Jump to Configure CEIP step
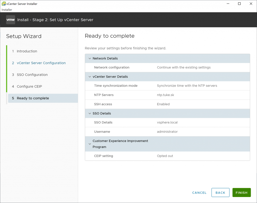257x203 pixels. pyautogui.click(x=27, y=86)
